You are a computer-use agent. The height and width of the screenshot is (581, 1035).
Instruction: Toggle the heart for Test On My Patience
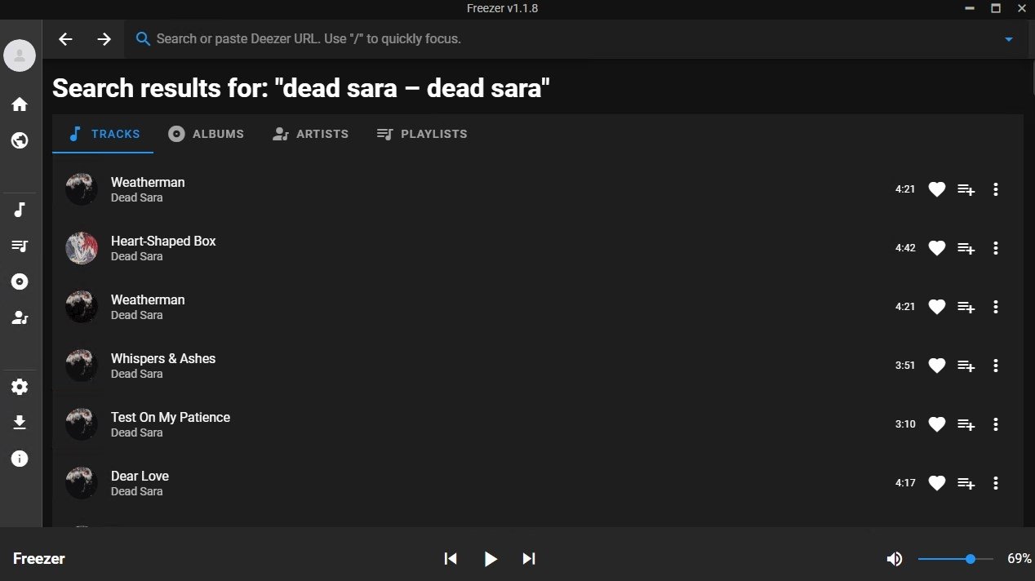click(937, 424)
